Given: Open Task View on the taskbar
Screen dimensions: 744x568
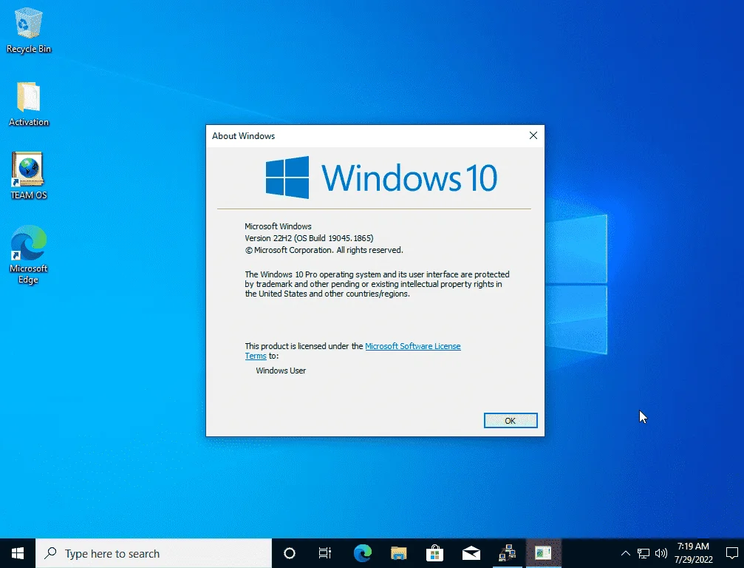Looking at the screenshot, I should pyautogui.click(x=325, y=553).
